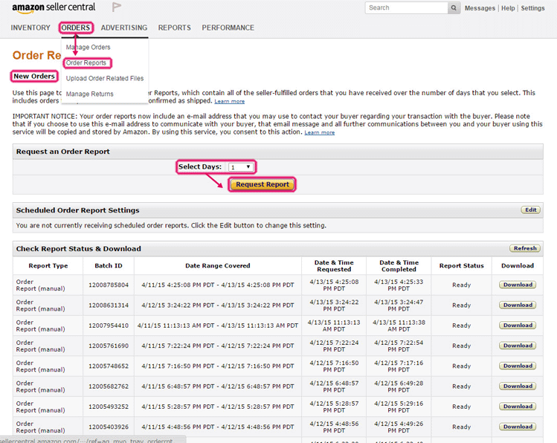Click the Date & Time Completed header
Viewport: 557px width, 443px height.
[x=399, y=266]
